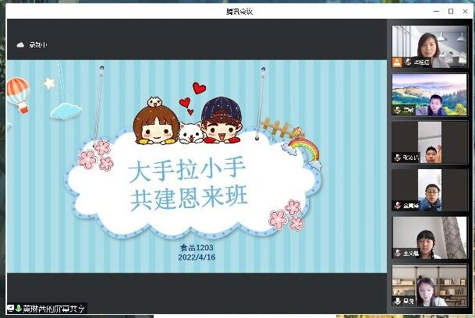Select the third participant's video thumbnail
Viewport: 475px width, 318px height.
tap(430, 141)
